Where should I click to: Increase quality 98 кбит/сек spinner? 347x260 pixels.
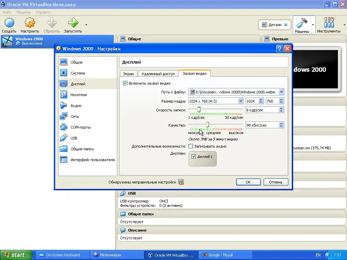281,124
